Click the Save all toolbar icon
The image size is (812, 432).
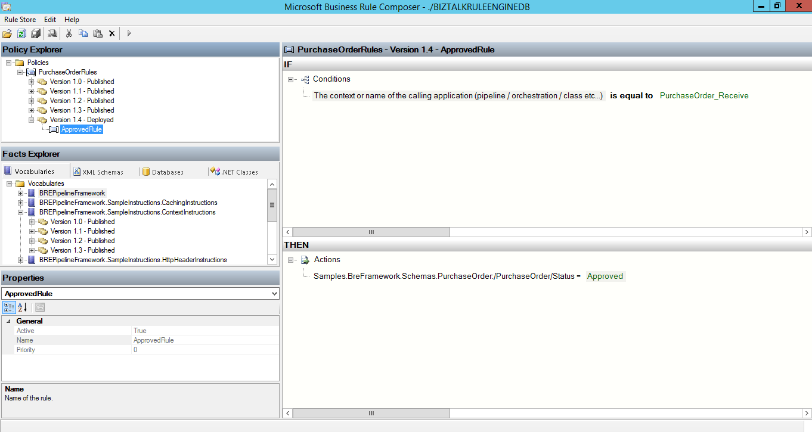click(x=36, y=33)
